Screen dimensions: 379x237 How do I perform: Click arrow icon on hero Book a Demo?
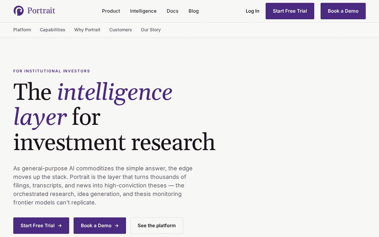pyautogui.click(x=117, y=226)
